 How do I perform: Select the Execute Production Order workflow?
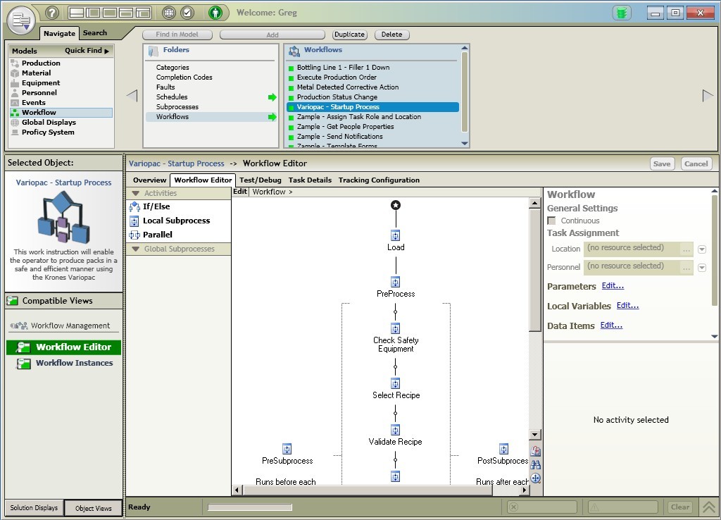(x=337, y=78)
